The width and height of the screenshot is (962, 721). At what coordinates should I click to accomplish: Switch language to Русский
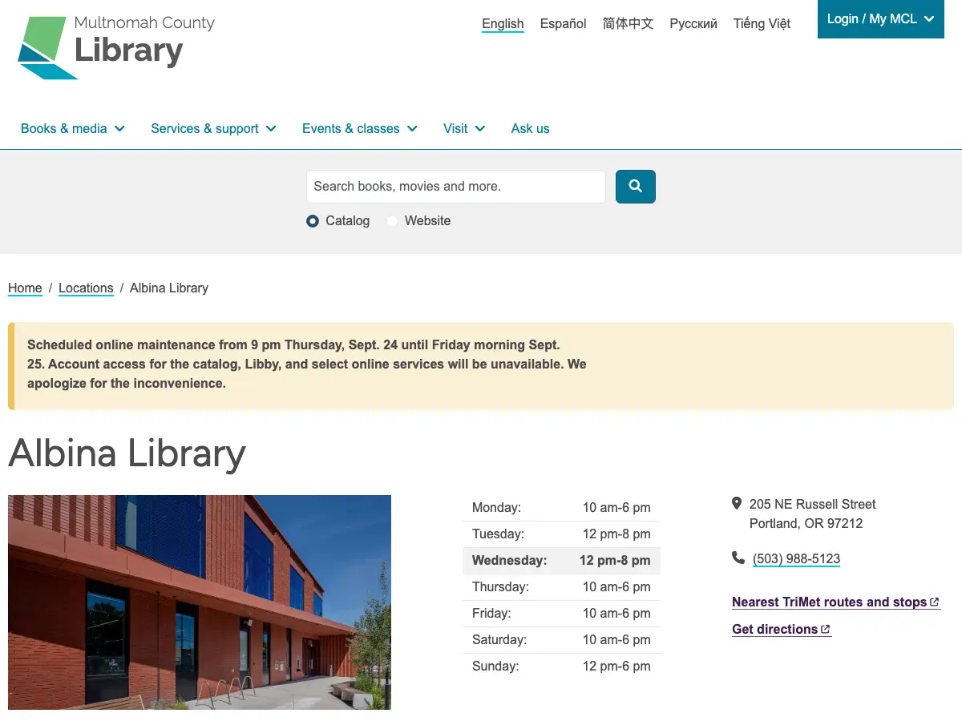(693, 24)
